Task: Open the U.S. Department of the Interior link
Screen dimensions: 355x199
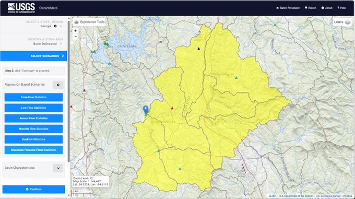Action: pyautogui.click(x=296, y=196)
